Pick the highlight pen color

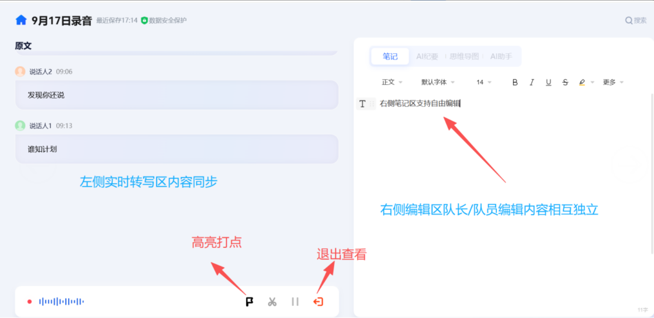tap(582, 83)
